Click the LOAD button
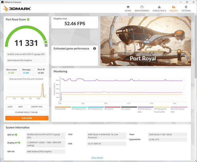This screenshot has height=162, width=197. point(10,107)
